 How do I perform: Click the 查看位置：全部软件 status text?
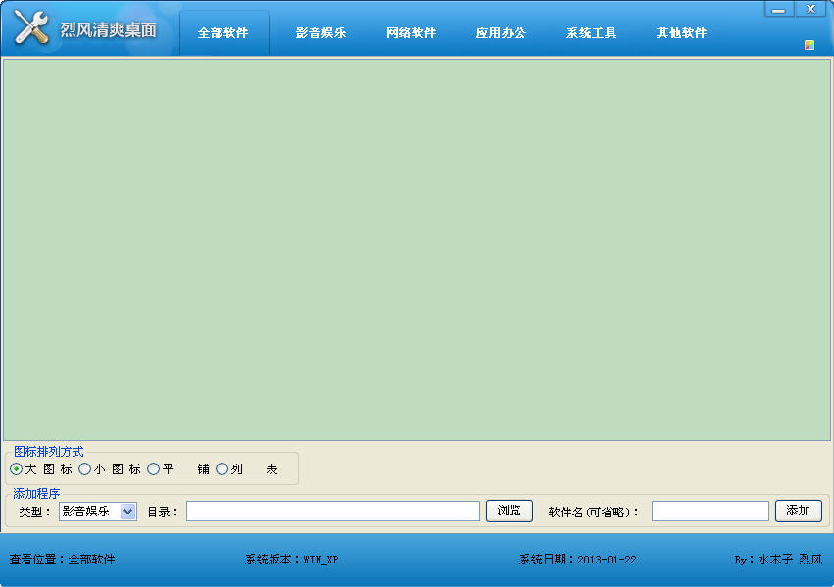[x=62, y=560]
